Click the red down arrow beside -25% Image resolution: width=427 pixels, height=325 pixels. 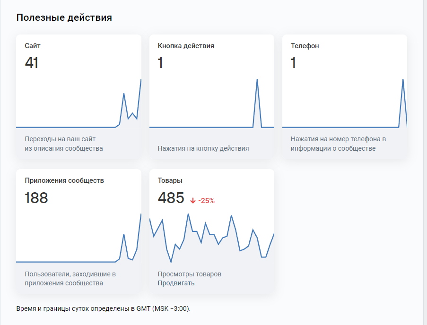point(192,201)
